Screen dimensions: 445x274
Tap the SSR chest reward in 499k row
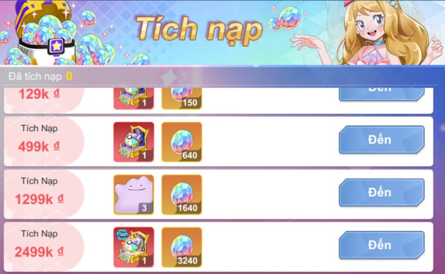tap(134, 142)
